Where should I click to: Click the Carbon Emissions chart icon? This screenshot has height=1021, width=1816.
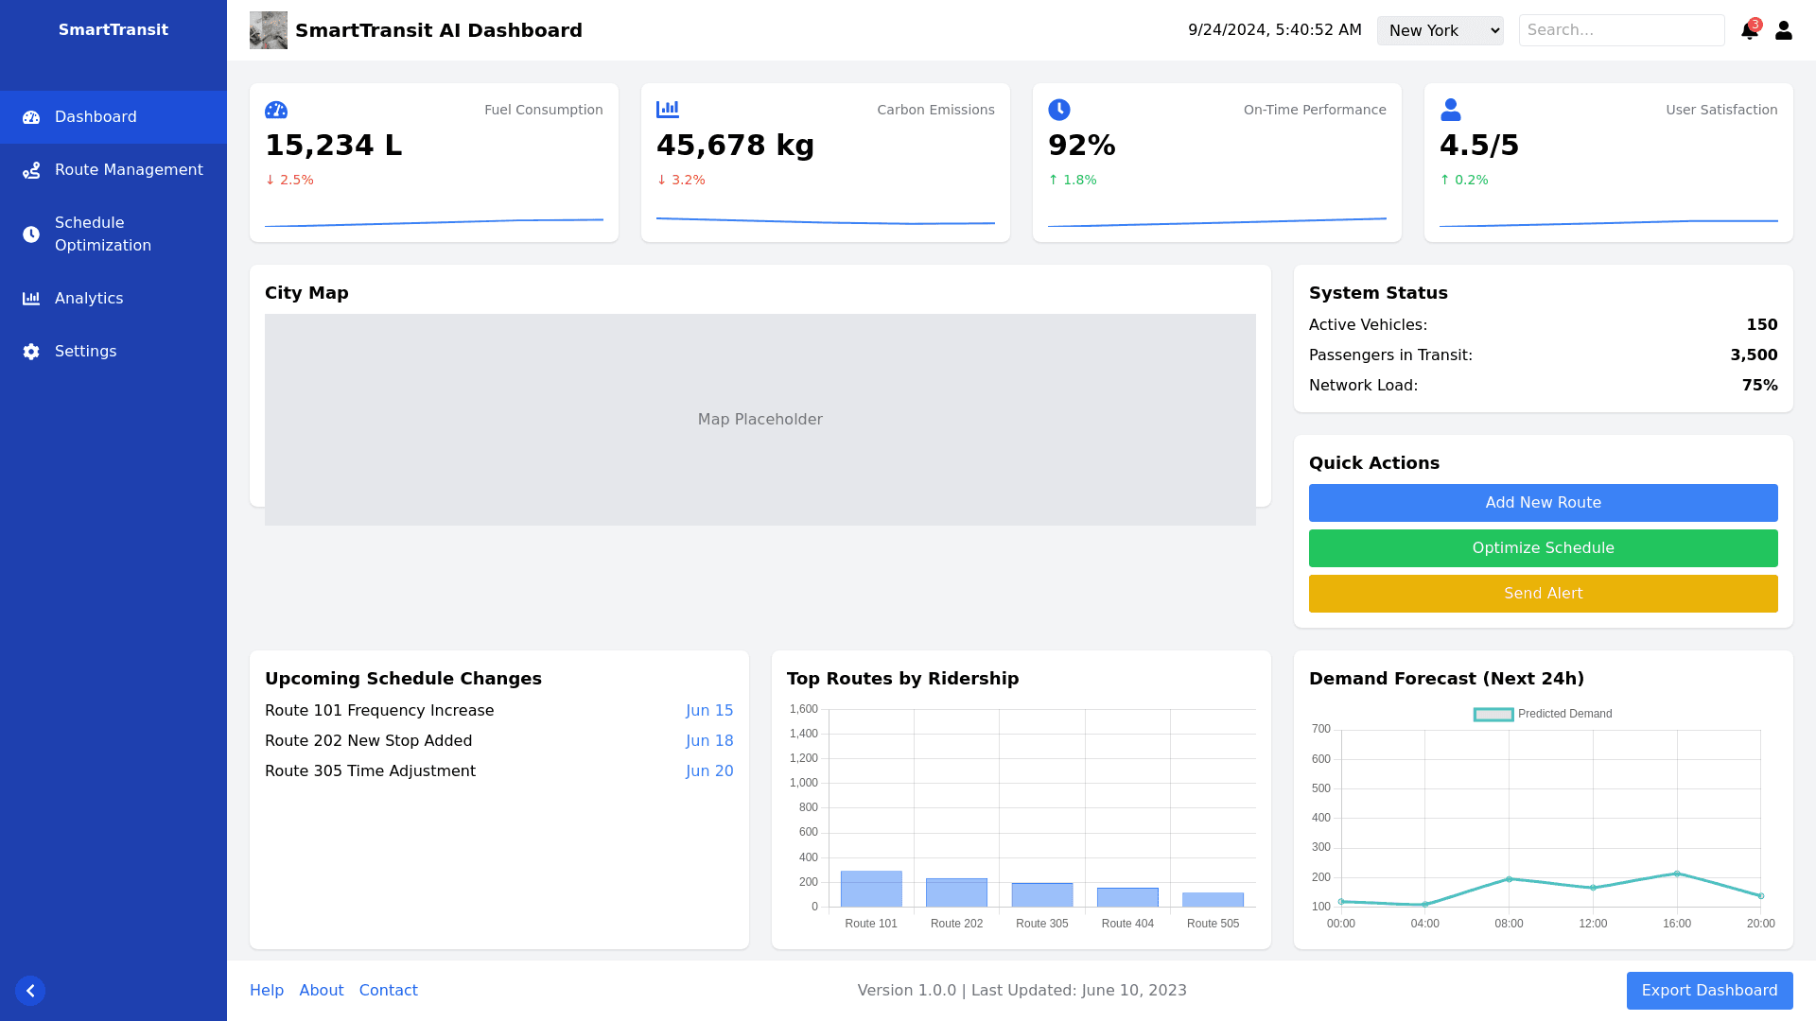[668, 110]
